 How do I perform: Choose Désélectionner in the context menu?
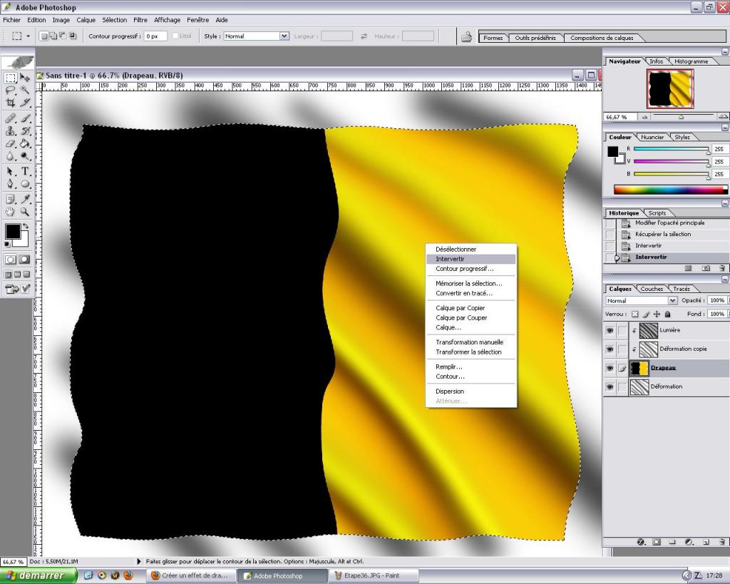[x=471, y=249]
